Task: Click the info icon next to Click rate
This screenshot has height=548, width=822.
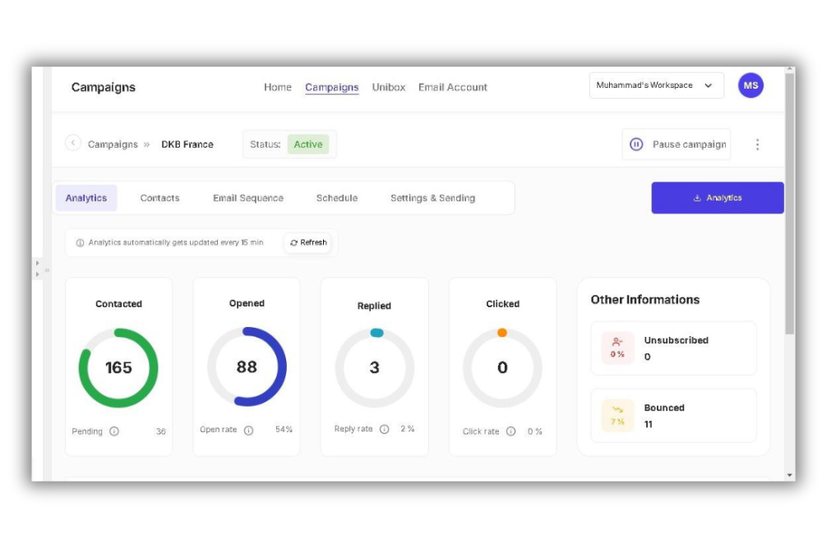Action: (x=510, y=431)
